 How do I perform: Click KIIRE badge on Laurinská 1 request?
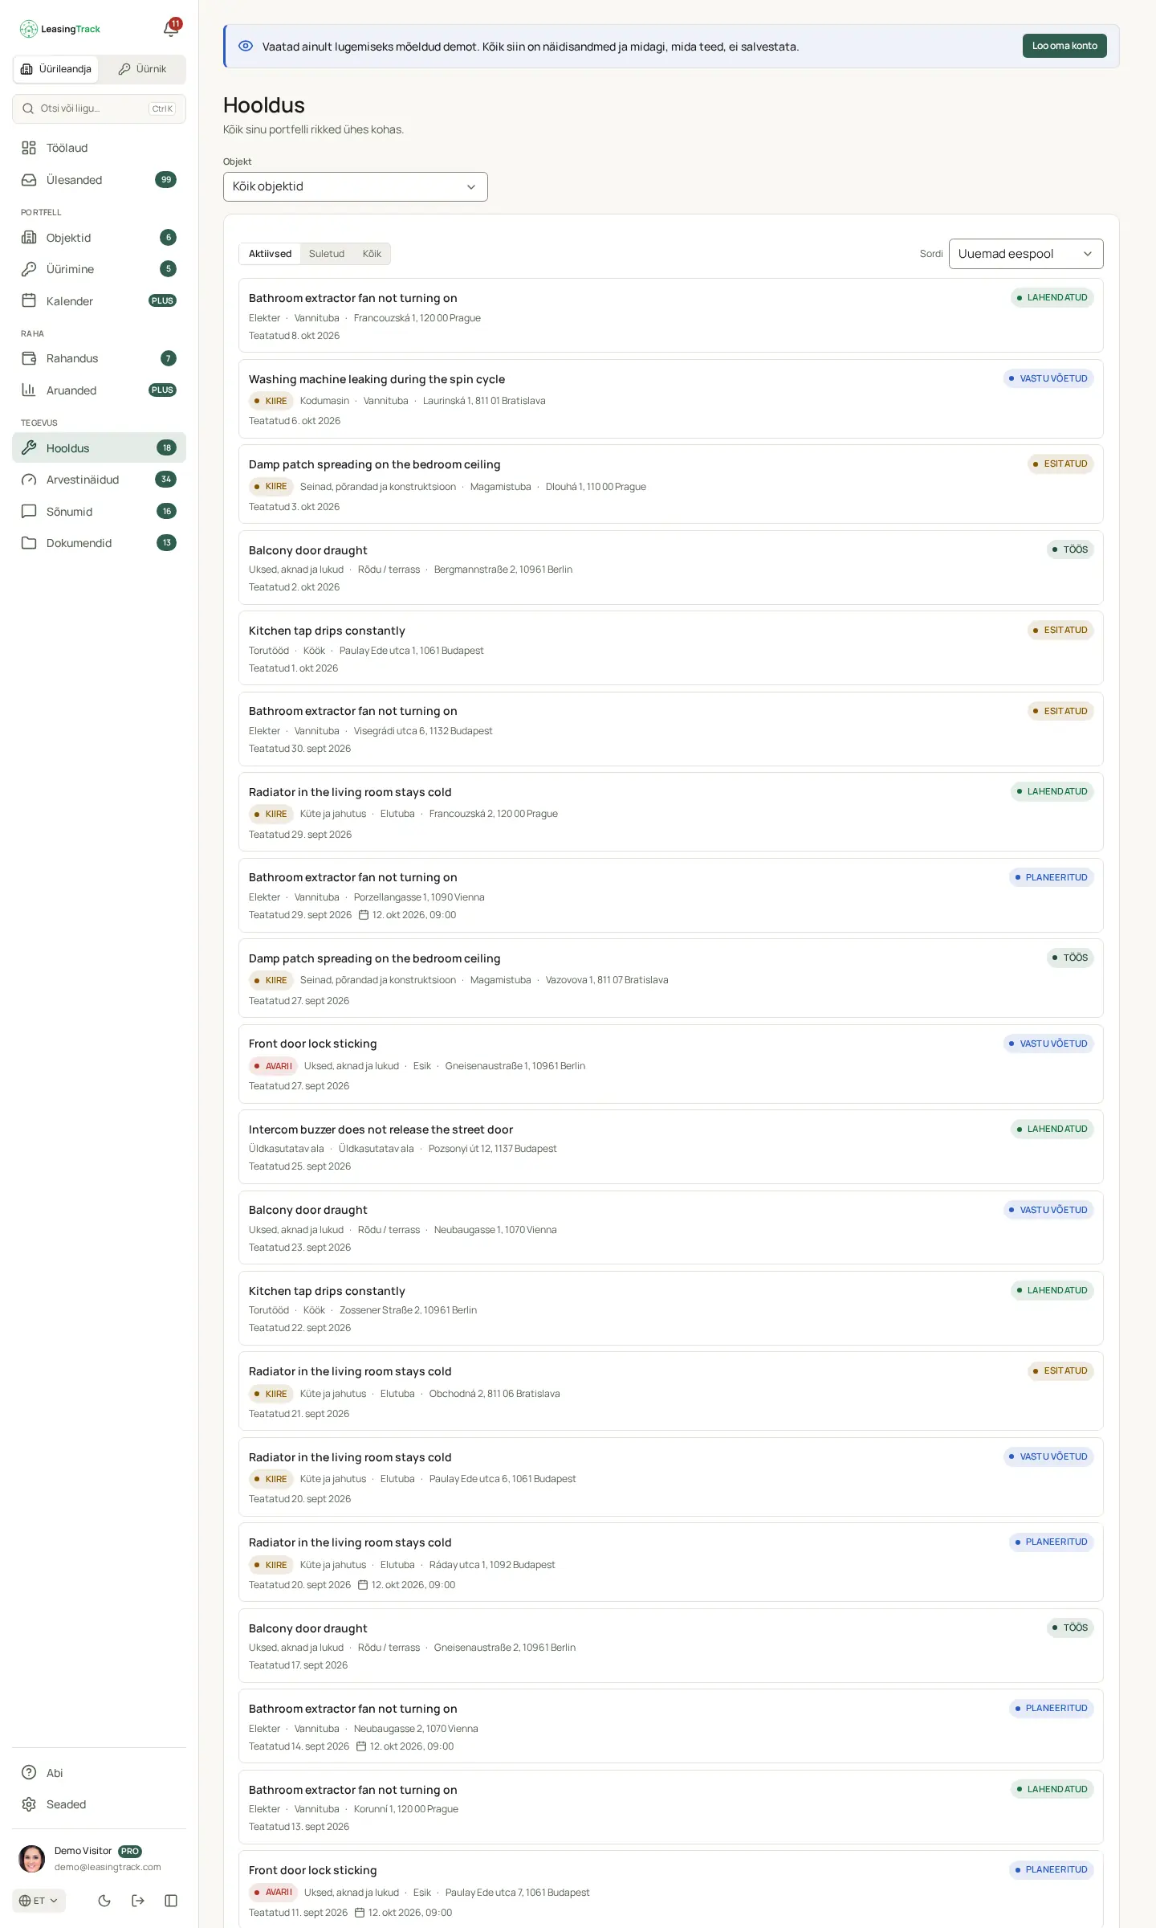pos(271,401)
